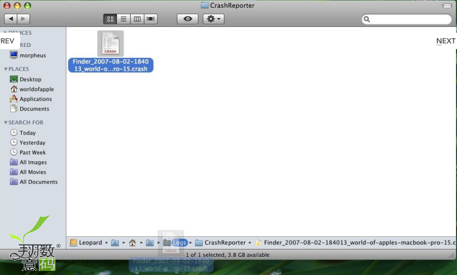Click the clock icon beside Past Week
The width and height of the screenshot is (457, 275).
click(13, 152)
